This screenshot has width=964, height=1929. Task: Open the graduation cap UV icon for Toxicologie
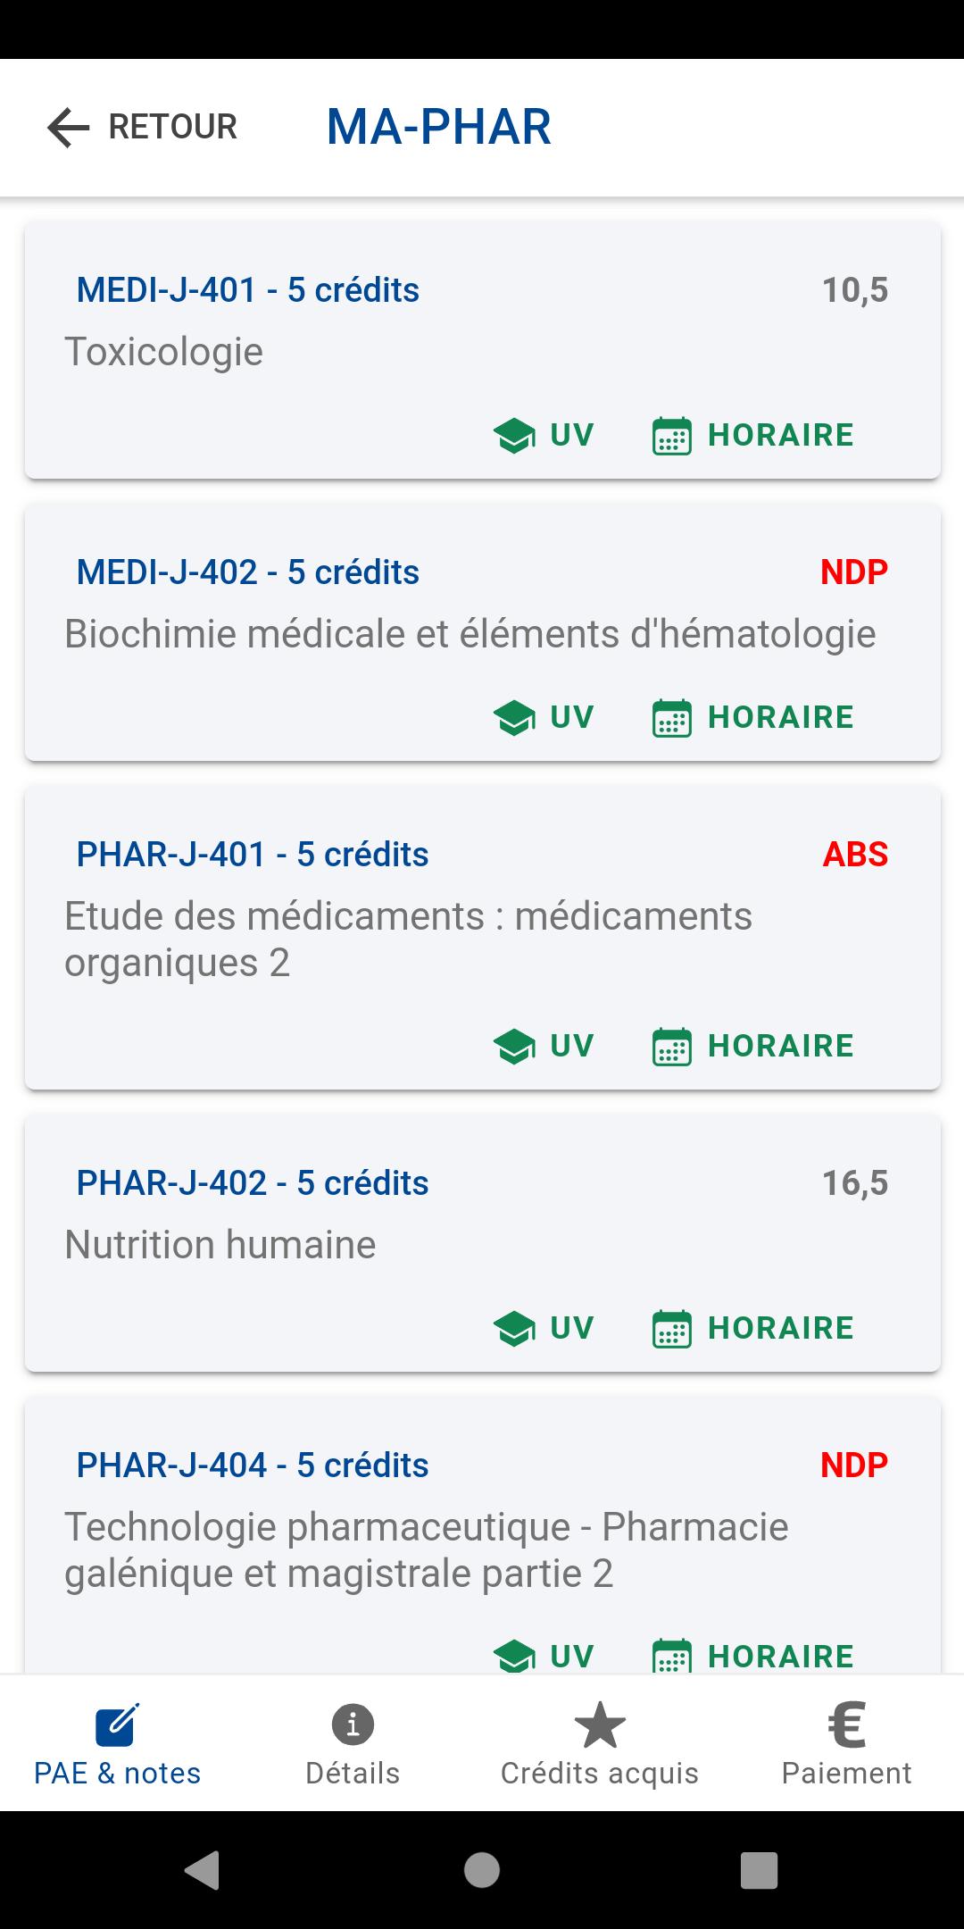click(x=514, y=436)
